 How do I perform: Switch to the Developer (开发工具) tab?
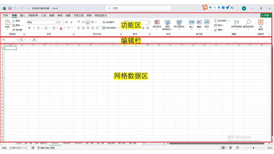pyautogui.click(x=78, y=15)
